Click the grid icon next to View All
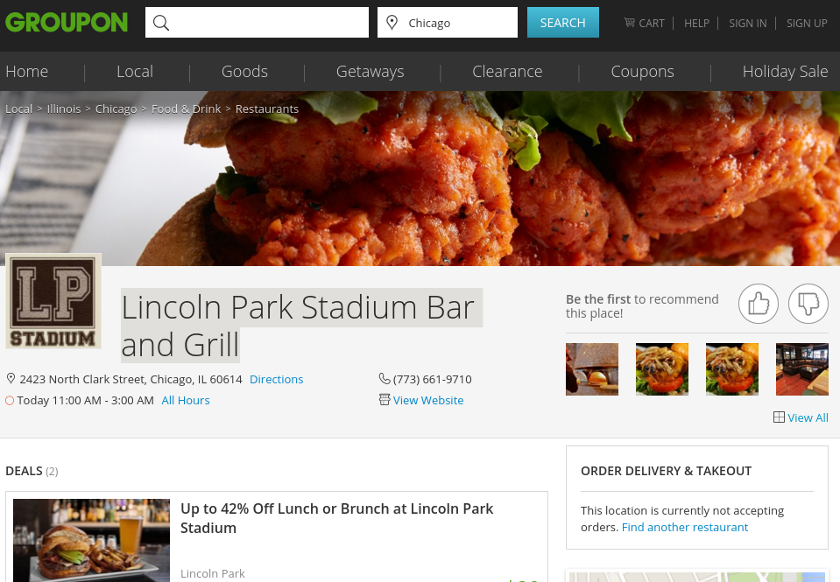 (x=779, y=417)
